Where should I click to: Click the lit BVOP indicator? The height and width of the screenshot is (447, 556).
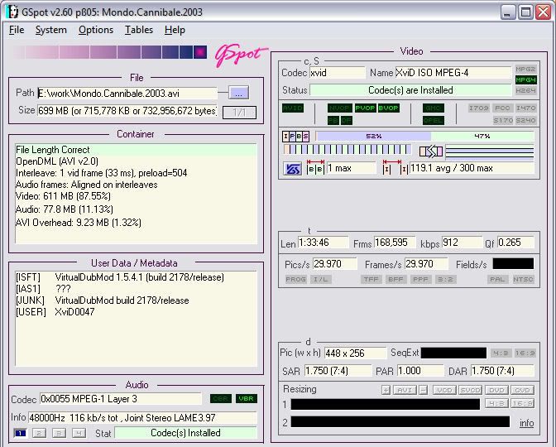[388, 108]
